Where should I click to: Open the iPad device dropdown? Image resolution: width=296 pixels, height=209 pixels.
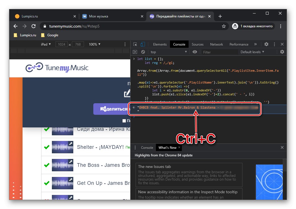point(46,44)
